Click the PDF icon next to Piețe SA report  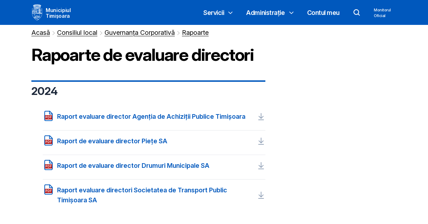pyautogui.click(x=48, y=140)
